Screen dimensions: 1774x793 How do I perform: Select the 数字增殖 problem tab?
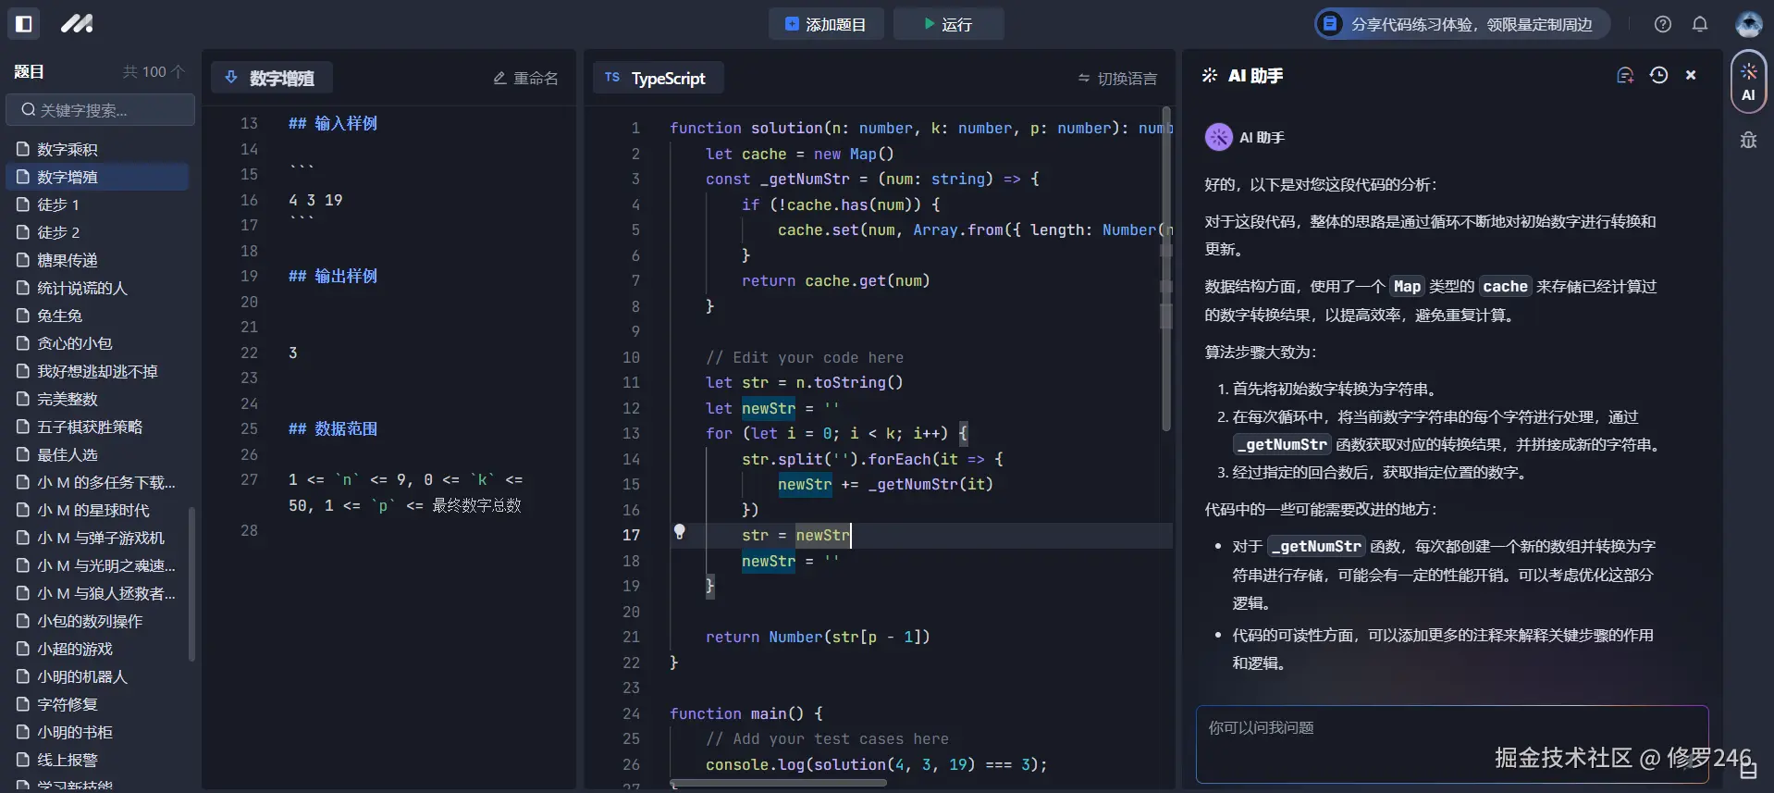[x=271, y=79]
